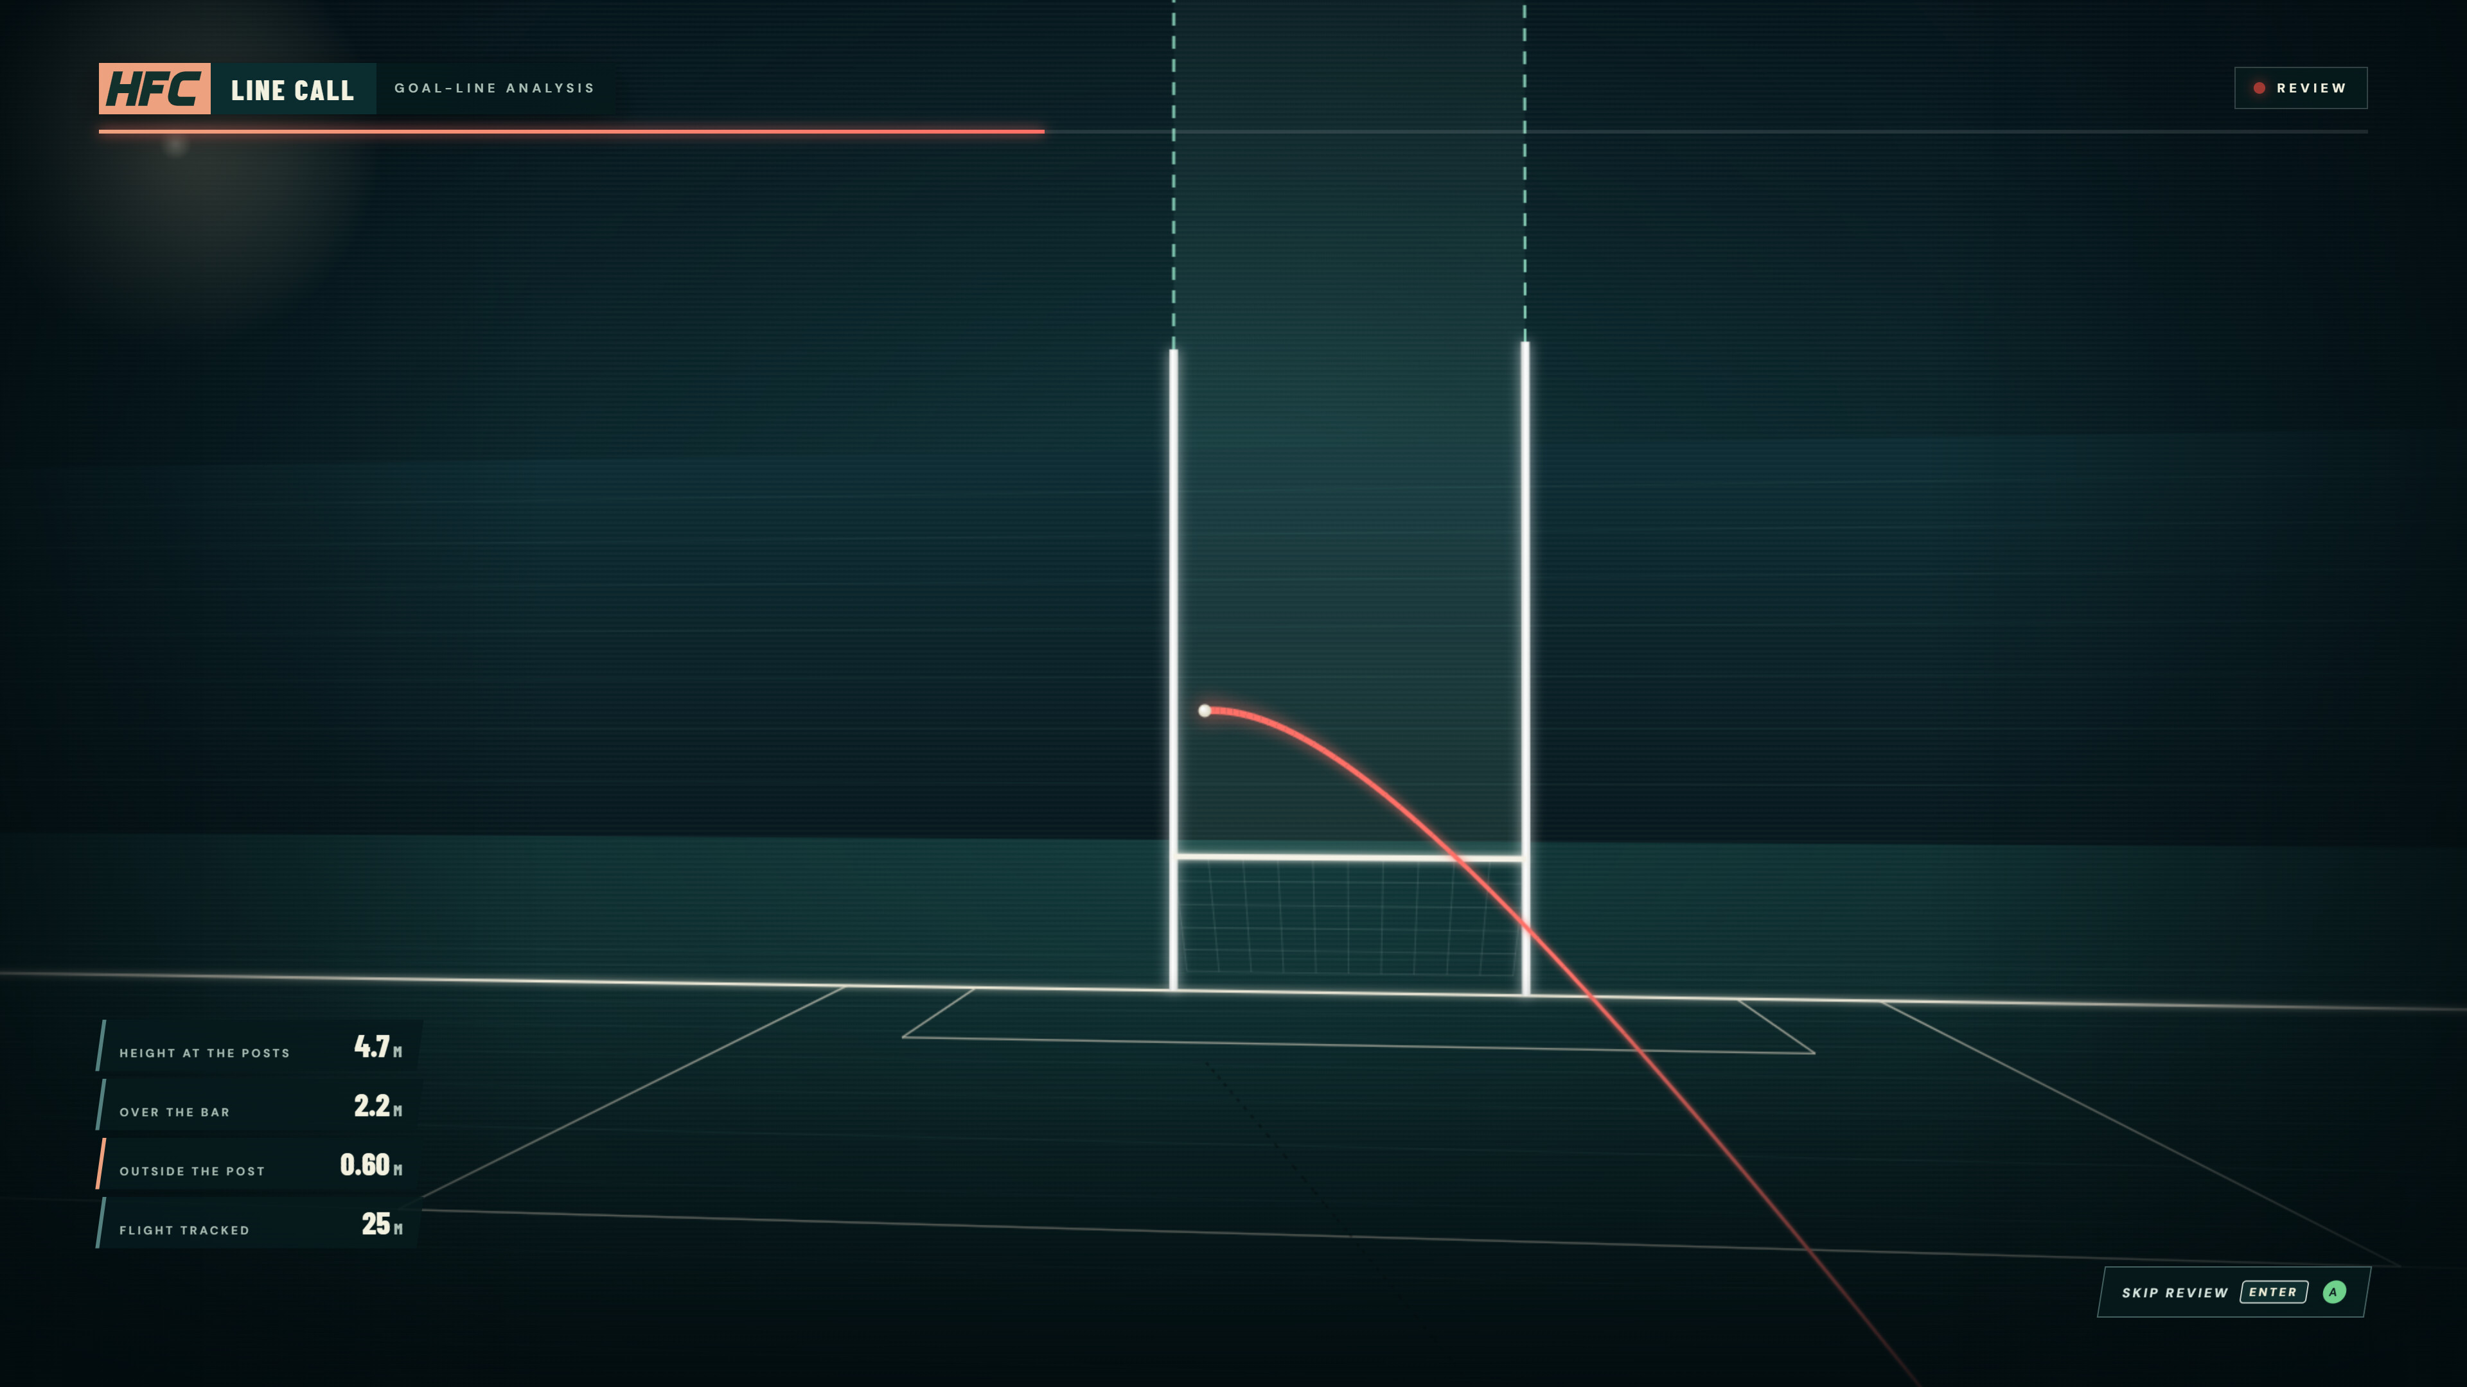This screenshot has width=2467, height=1387.
Task: Click the SKIP REVIEW button
Action: coord(2234,1292)
